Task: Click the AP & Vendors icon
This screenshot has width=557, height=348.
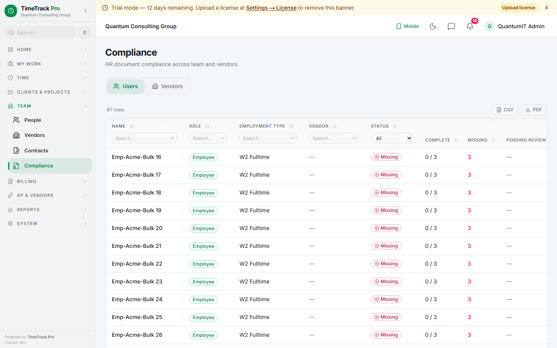Action: point(10,195)
